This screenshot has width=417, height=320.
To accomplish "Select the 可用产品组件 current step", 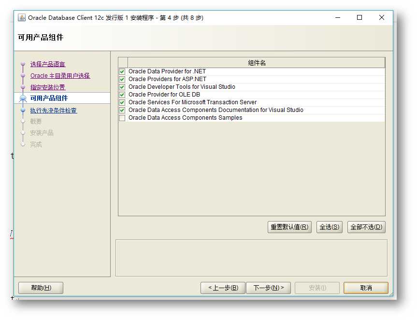I will point(49,98).
